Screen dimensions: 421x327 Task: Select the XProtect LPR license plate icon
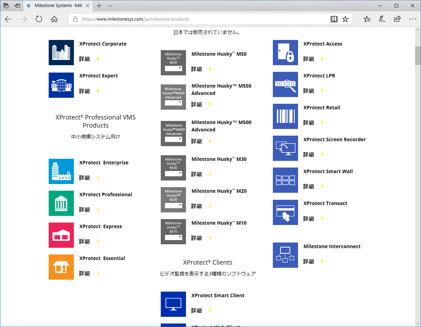285,84
